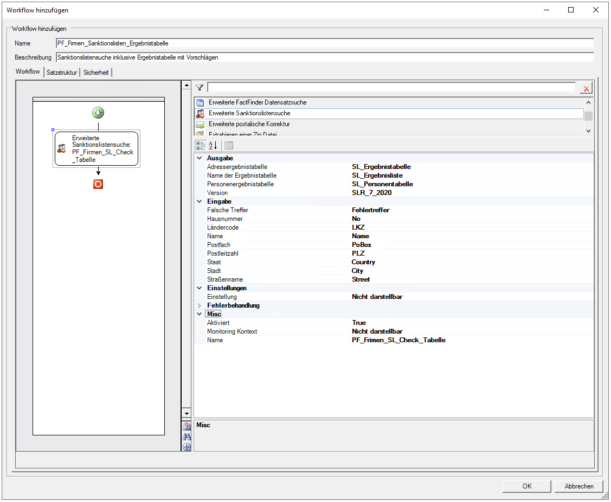Click the PoBox value
Image resolution: width=611 pixels, height=502 pixels.
click(x=362, y=245)
